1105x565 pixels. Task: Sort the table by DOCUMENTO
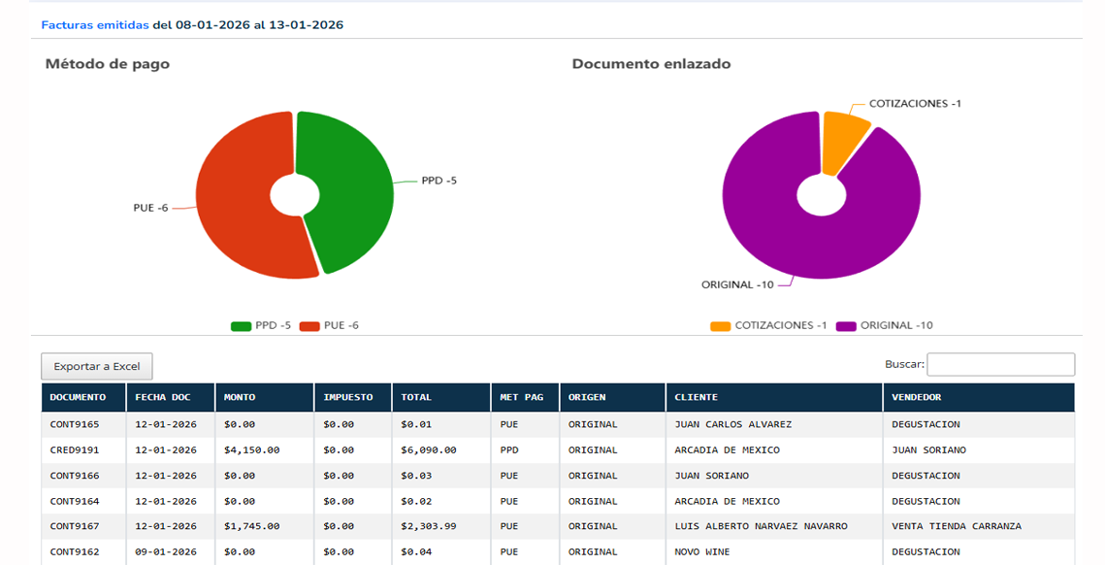tap(81, 397)
